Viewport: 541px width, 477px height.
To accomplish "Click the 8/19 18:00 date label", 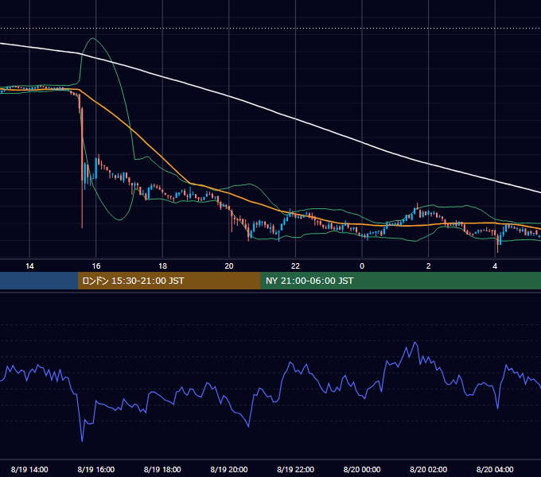I will click(162, 469).
